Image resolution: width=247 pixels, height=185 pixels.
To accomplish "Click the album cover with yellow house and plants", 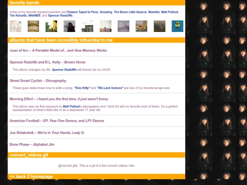I will point(51,26).
